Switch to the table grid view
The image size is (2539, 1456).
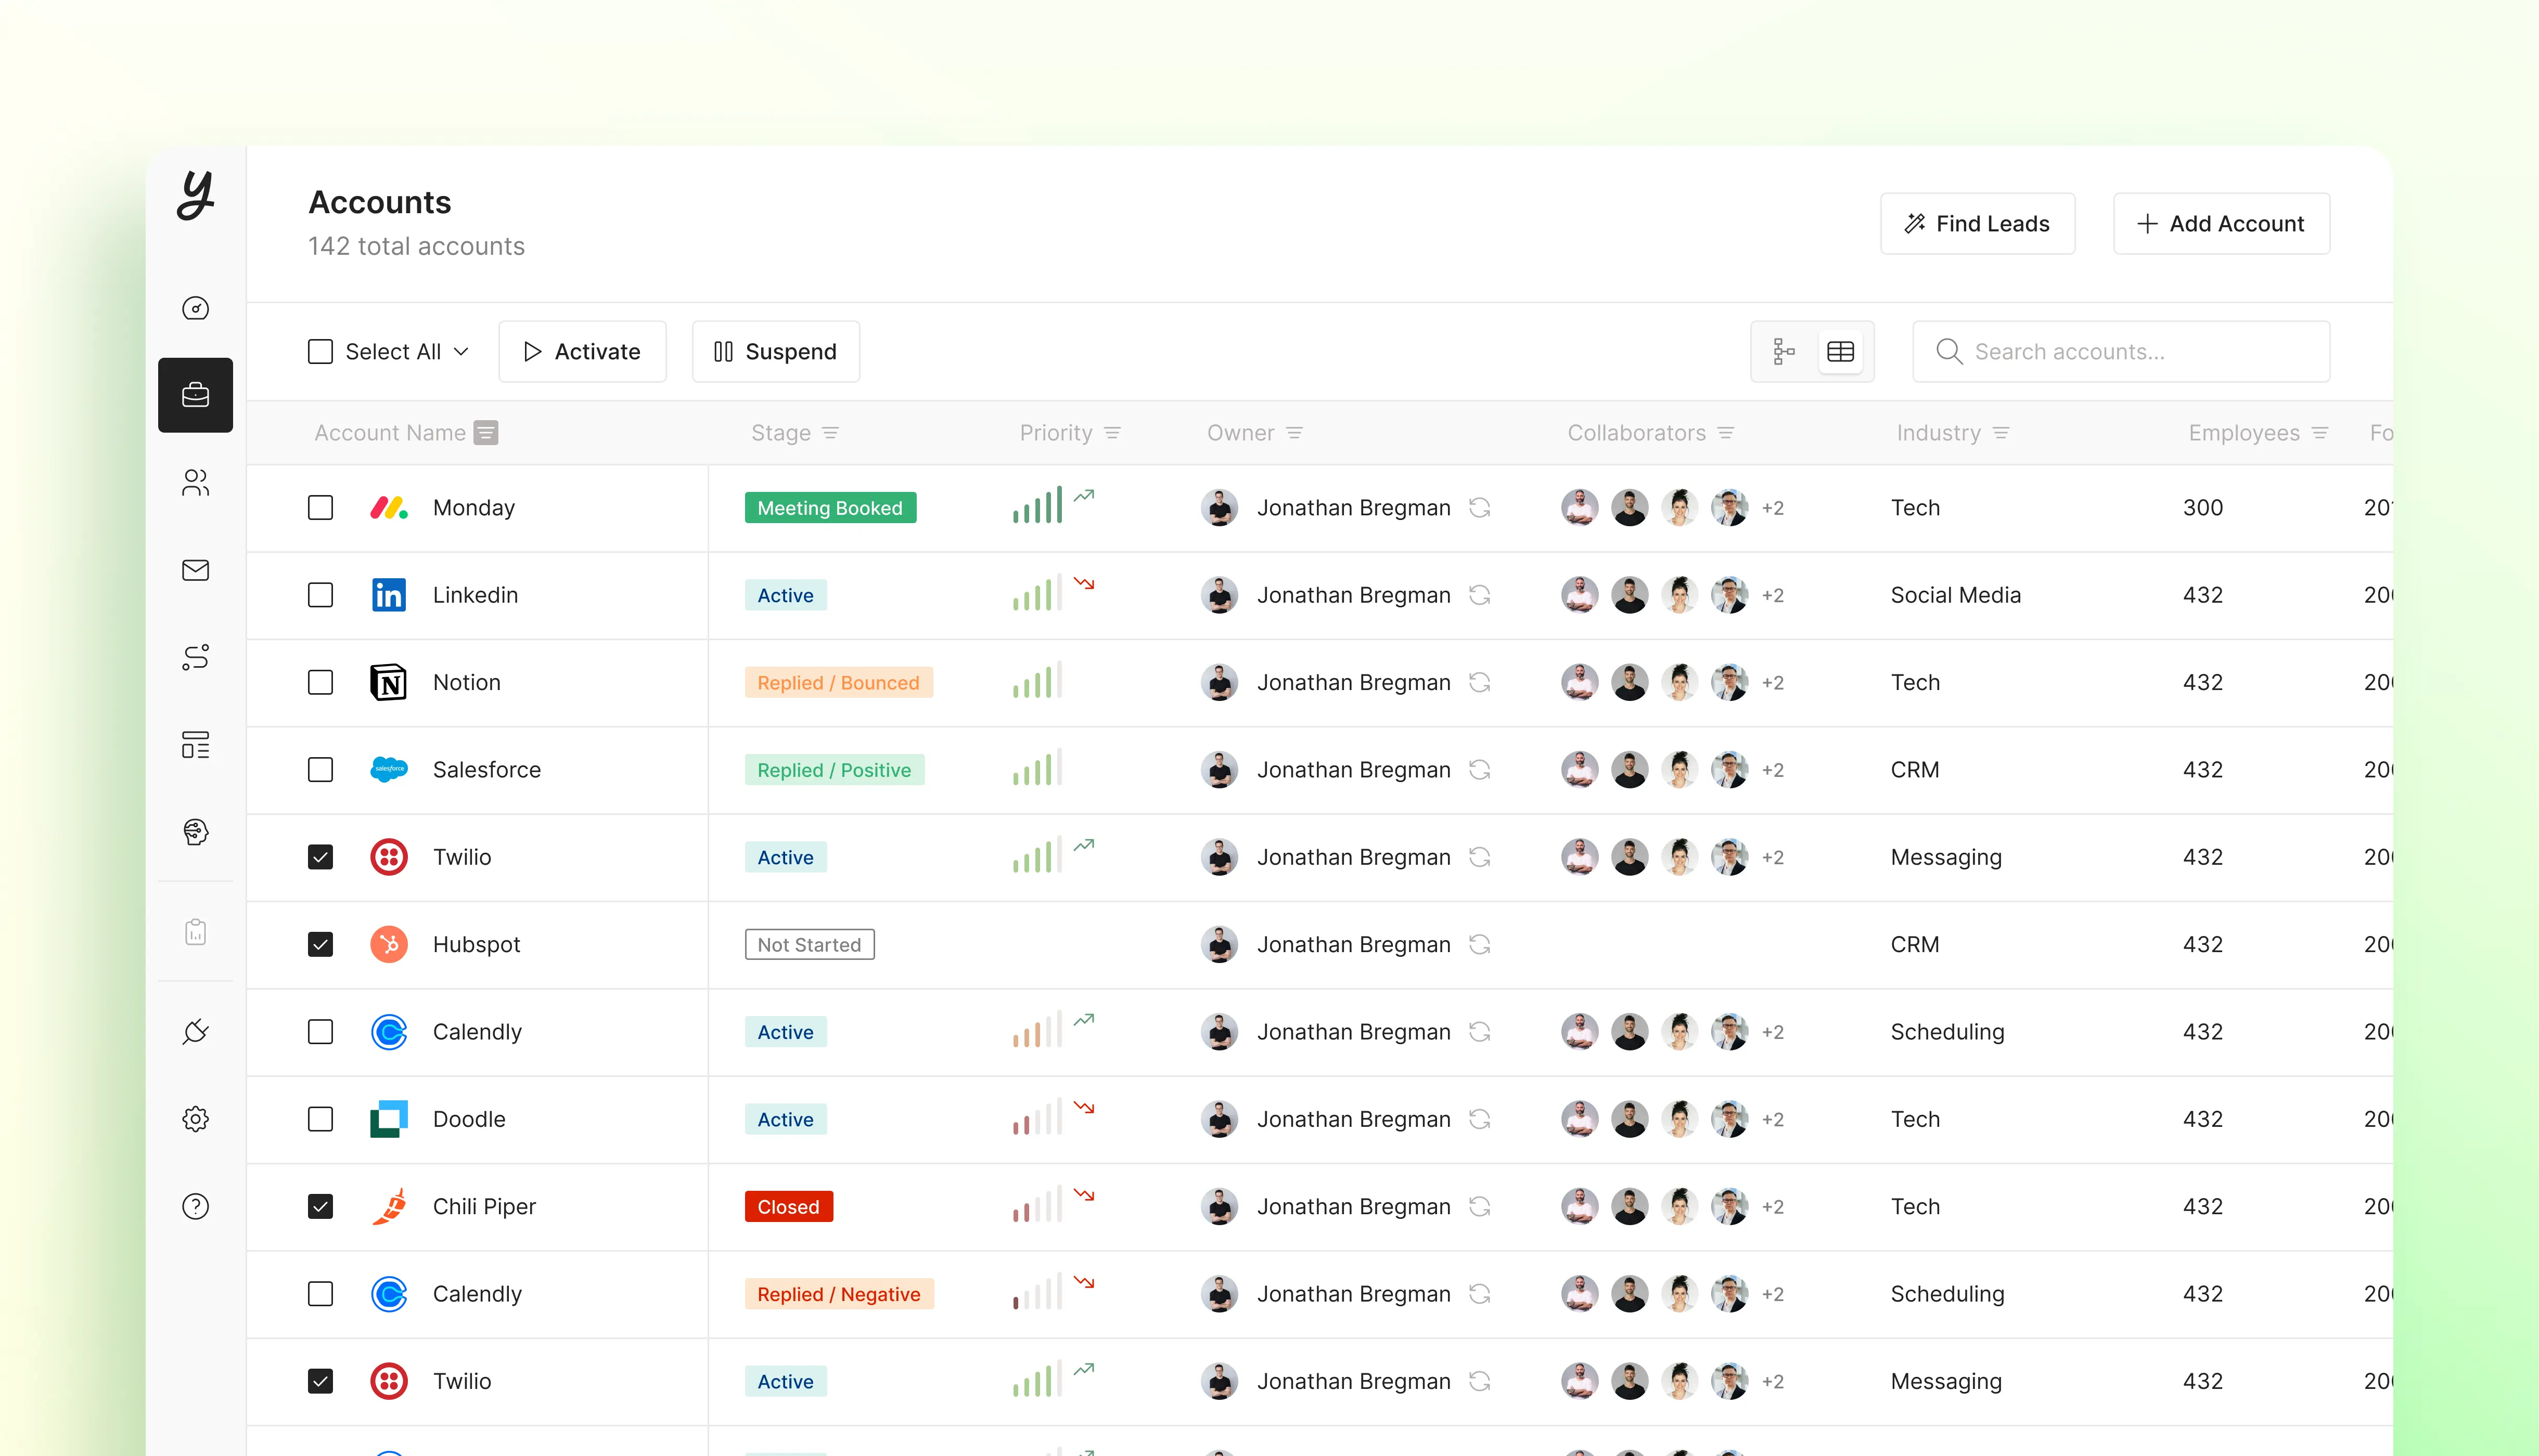(1841, 351)
